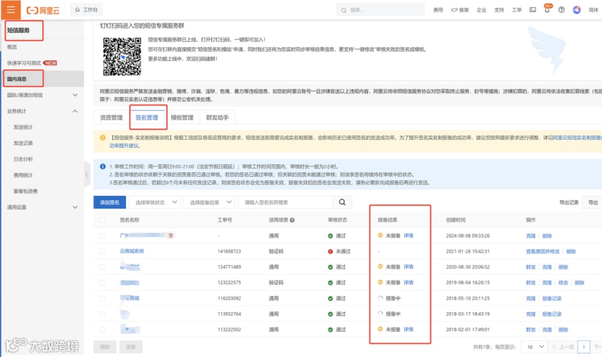Click the 适用场景 help icon
The height and width of the screenshot is (357, 602).
click(x=292, y=220)
